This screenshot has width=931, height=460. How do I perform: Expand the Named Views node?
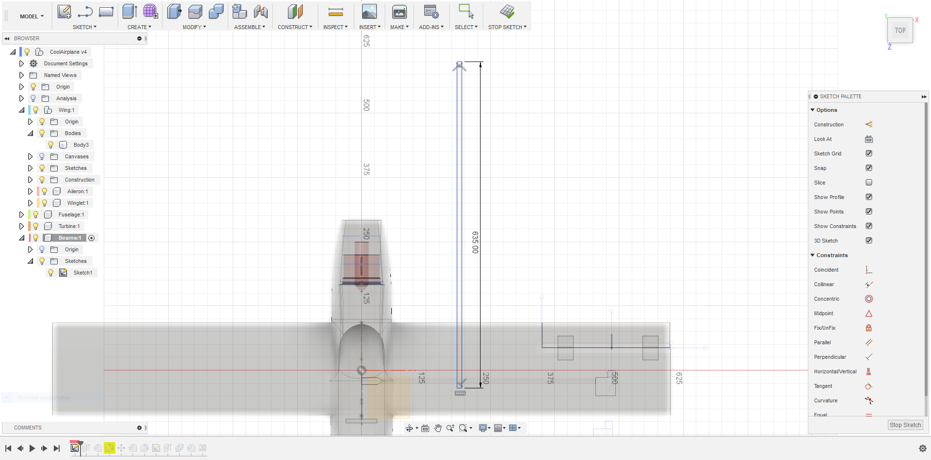[21, 75]
